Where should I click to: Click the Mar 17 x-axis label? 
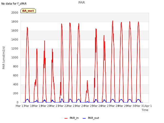click(x=20, y=106)
